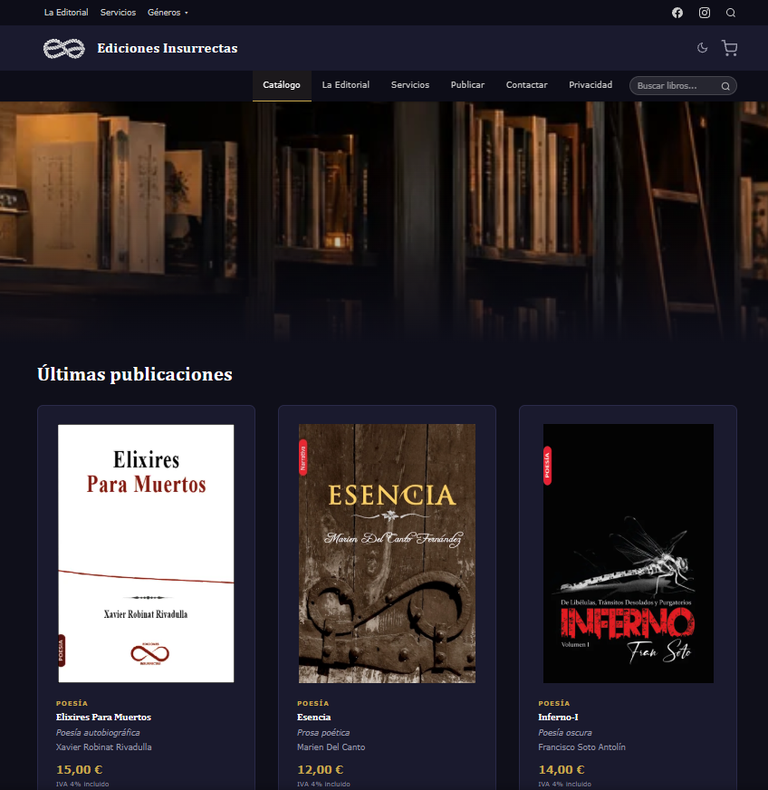This screenshot has width=768, height=790.
Task: Open the Inferno book cover
Action: tap(628, 554)
